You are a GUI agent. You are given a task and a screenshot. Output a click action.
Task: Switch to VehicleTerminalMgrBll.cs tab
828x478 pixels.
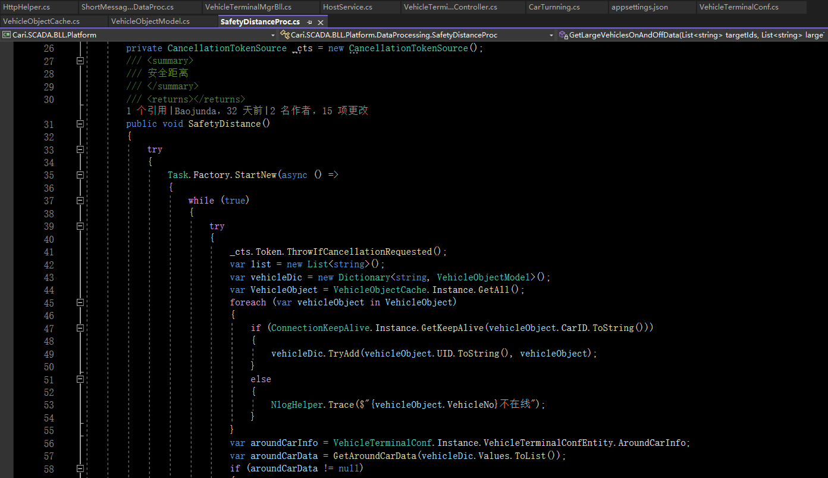pyautogui.click(x=248, y=7)
